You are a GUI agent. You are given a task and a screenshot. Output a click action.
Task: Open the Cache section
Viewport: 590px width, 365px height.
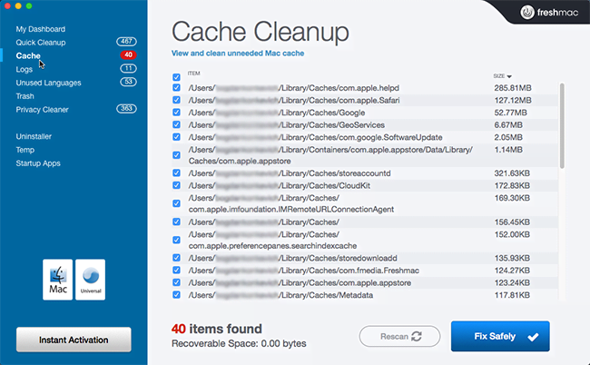pos(28,55)
